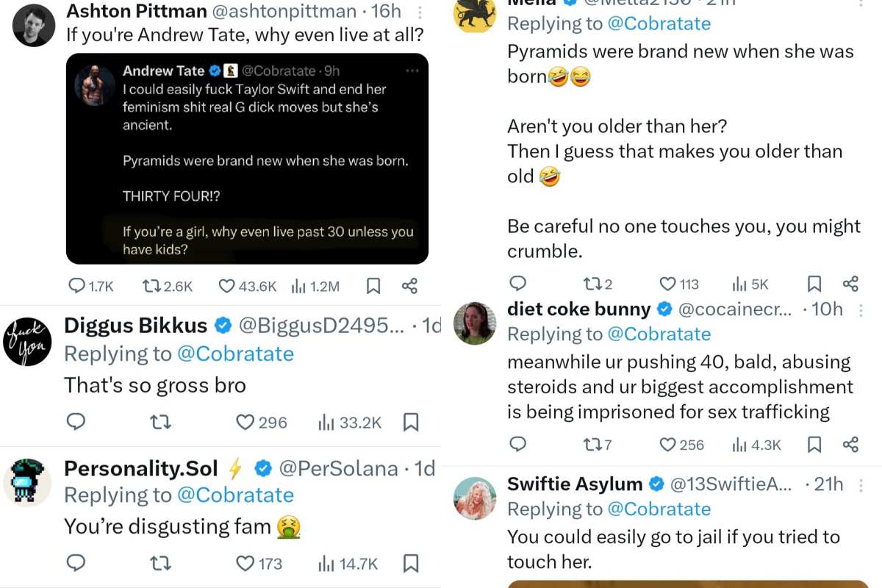Retweet diet coke bunny's reply
Image resolution: width=882 pixels, height=588 pixels.
click(x=592, y=444)
